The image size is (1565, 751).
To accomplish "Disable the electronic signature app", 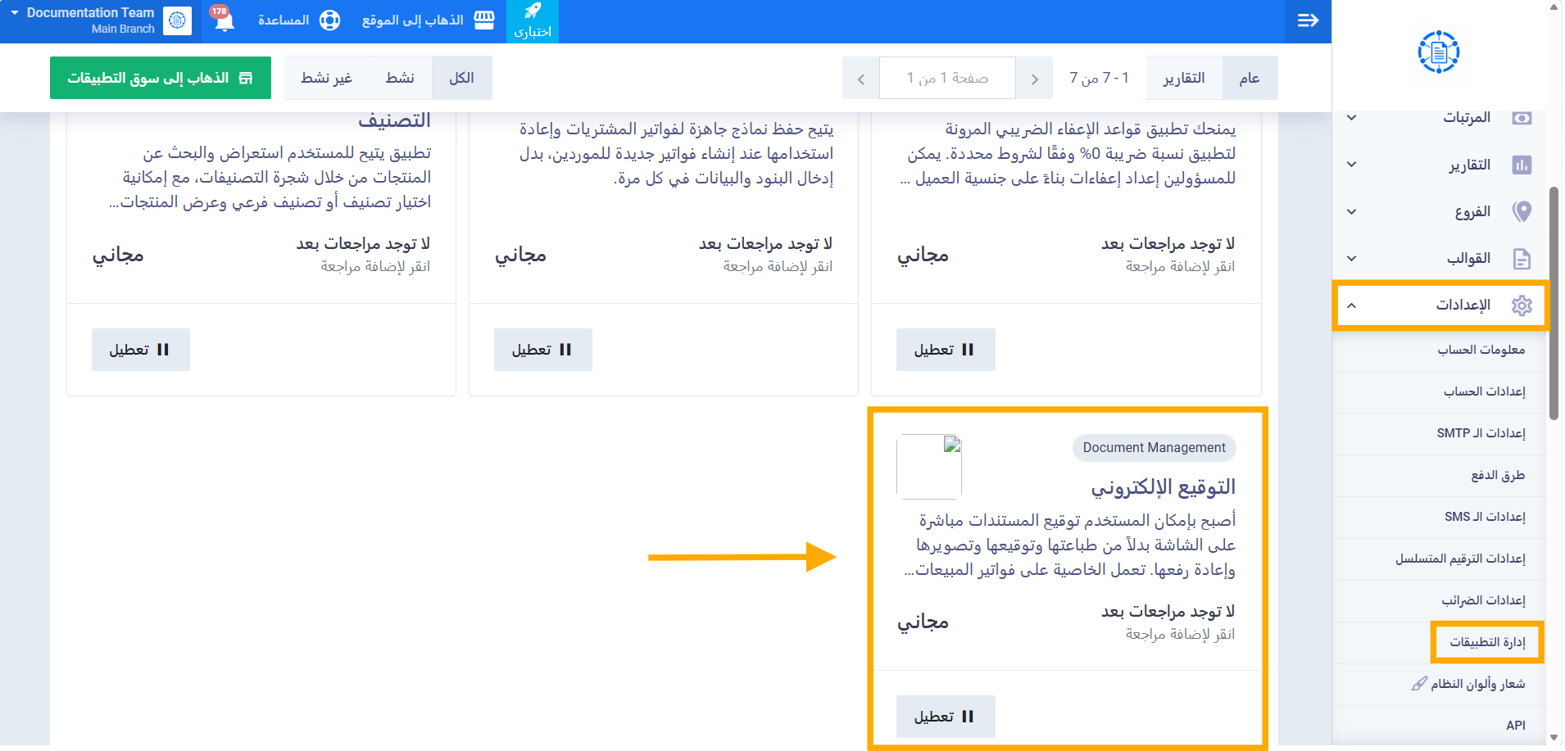I will pos(945,717).
